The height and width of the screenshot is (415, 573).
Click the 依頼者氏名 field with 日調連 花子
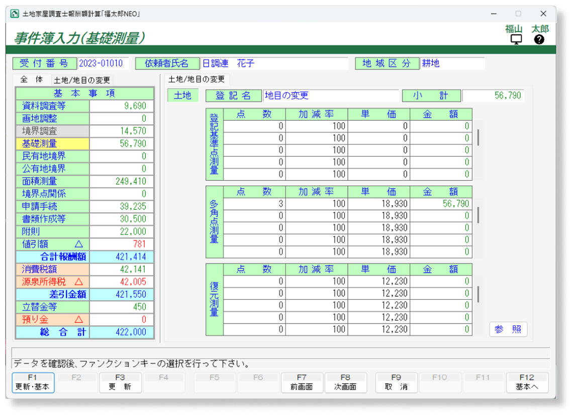[274, 63]
